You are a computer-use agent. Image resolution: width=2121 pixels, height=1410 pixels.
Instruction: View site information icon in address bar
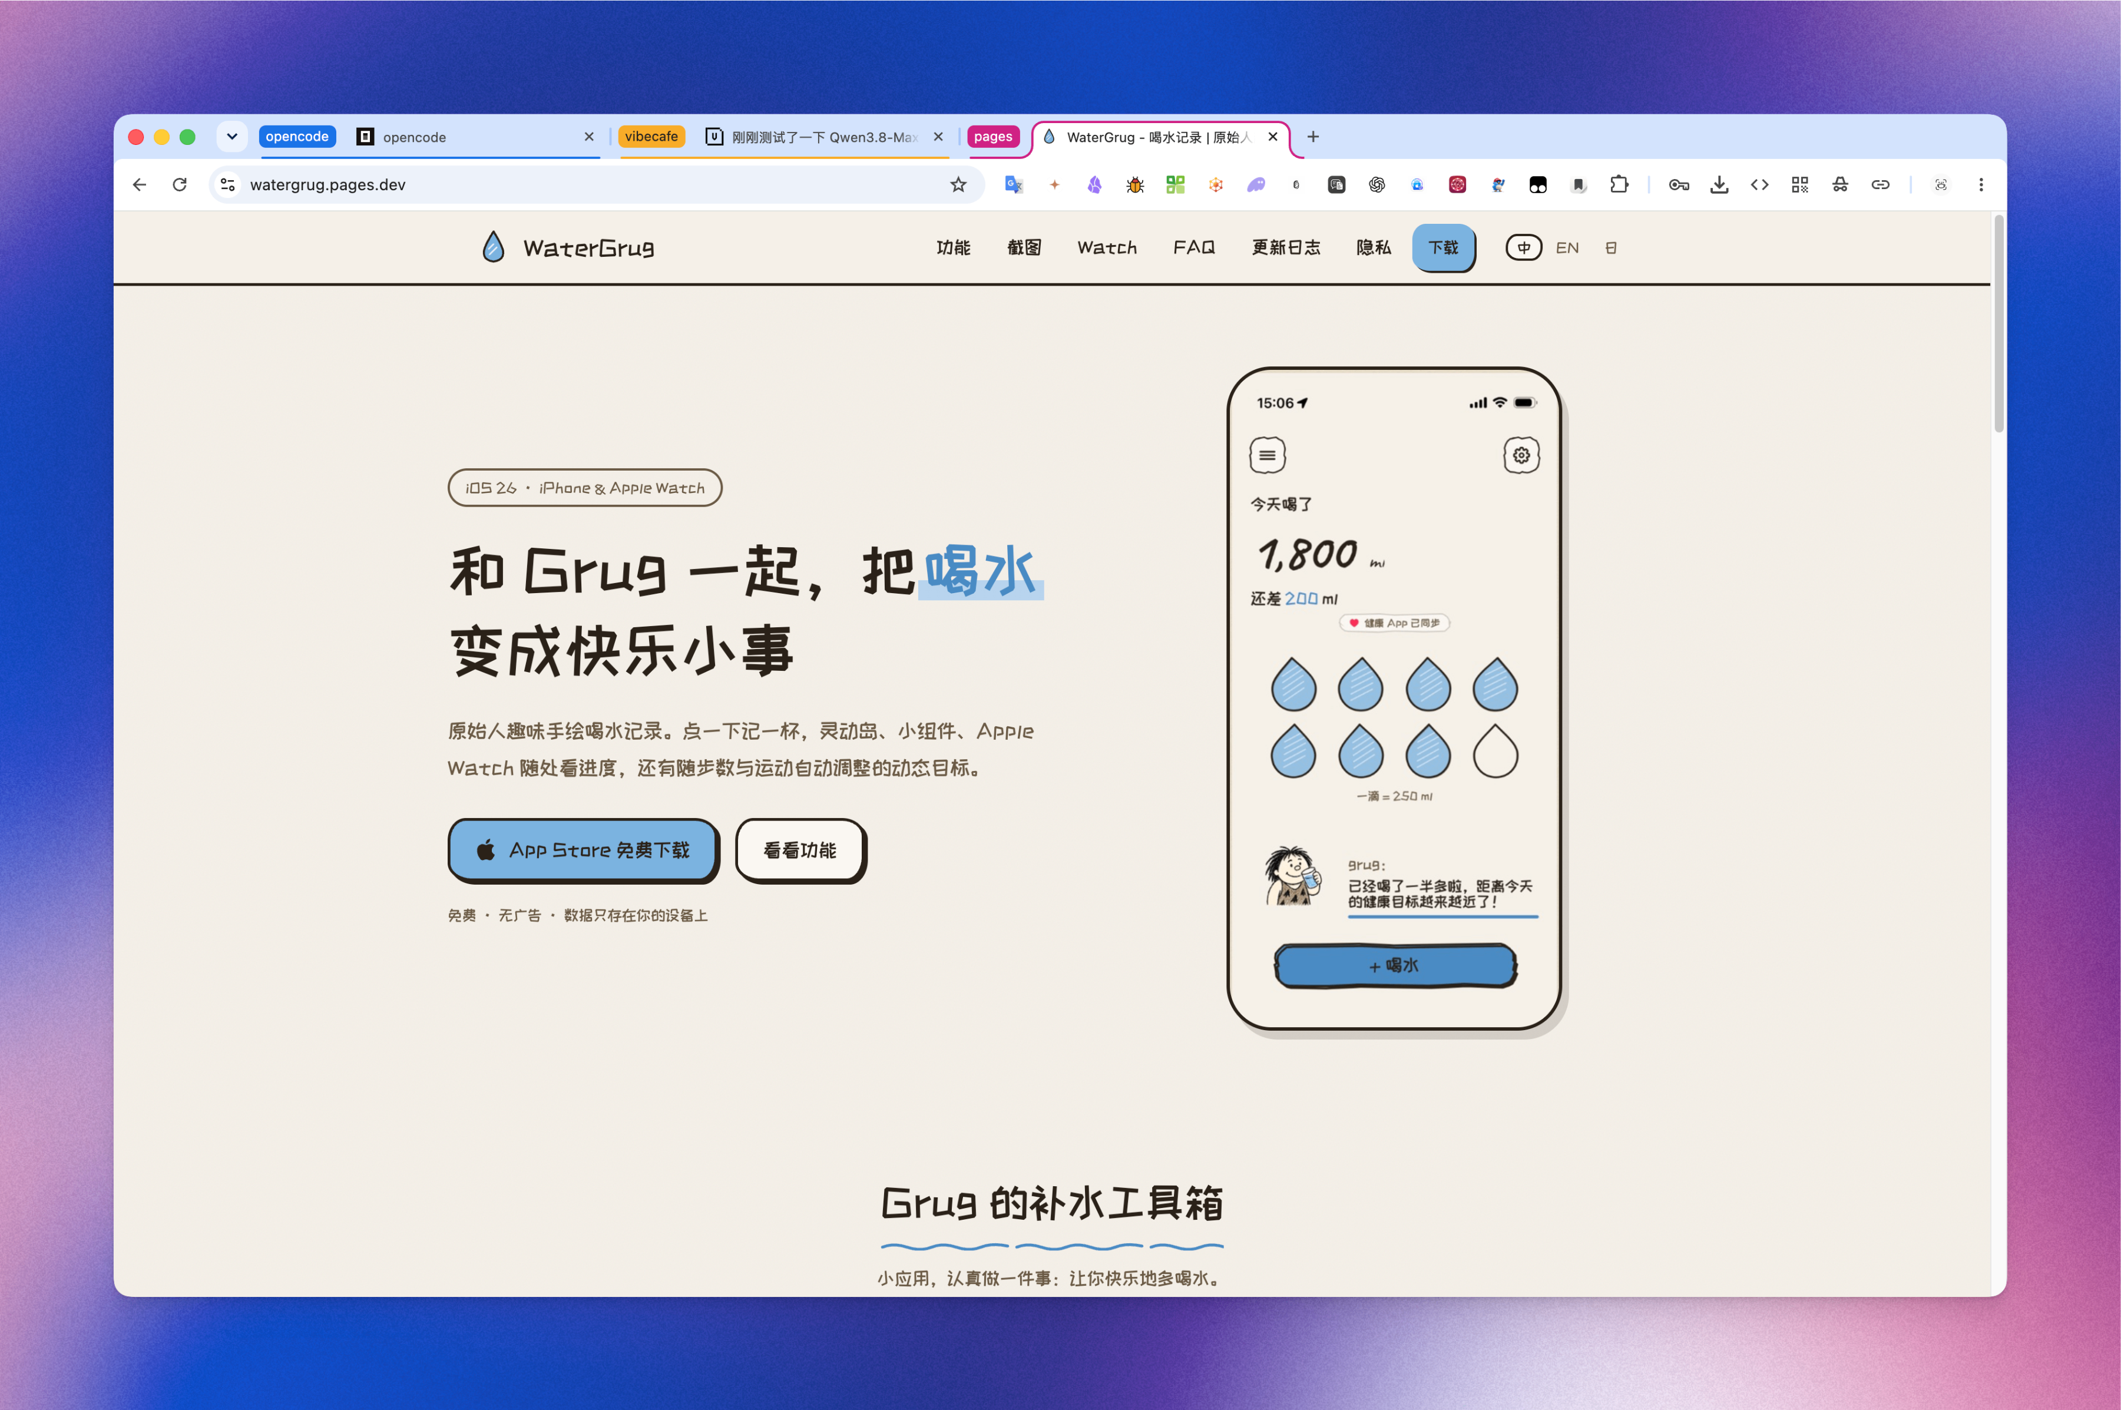(229, 184)
